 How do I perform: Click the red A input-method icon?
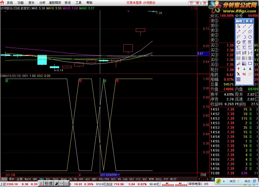pos(41,183)
